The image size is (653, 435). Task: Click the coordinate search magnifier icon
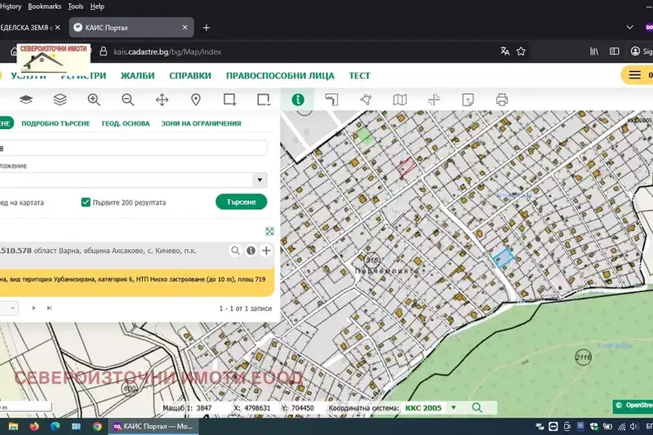[478, 407]
